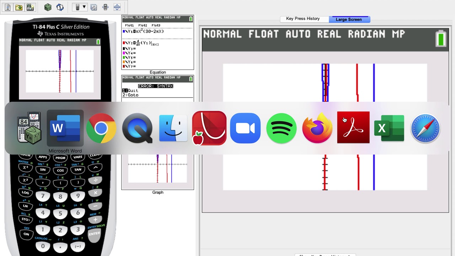Image resolution: width=455 pixels, height=256 pixels.
Task: Select the red graph-and-apple app icon
Action: tap(209, 128)
